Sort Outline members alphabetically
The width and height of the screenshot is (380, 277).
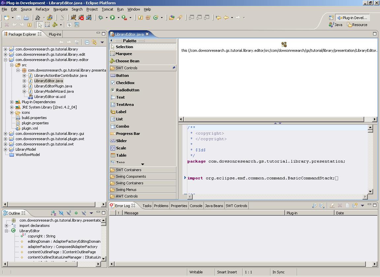tap(53, 213)
